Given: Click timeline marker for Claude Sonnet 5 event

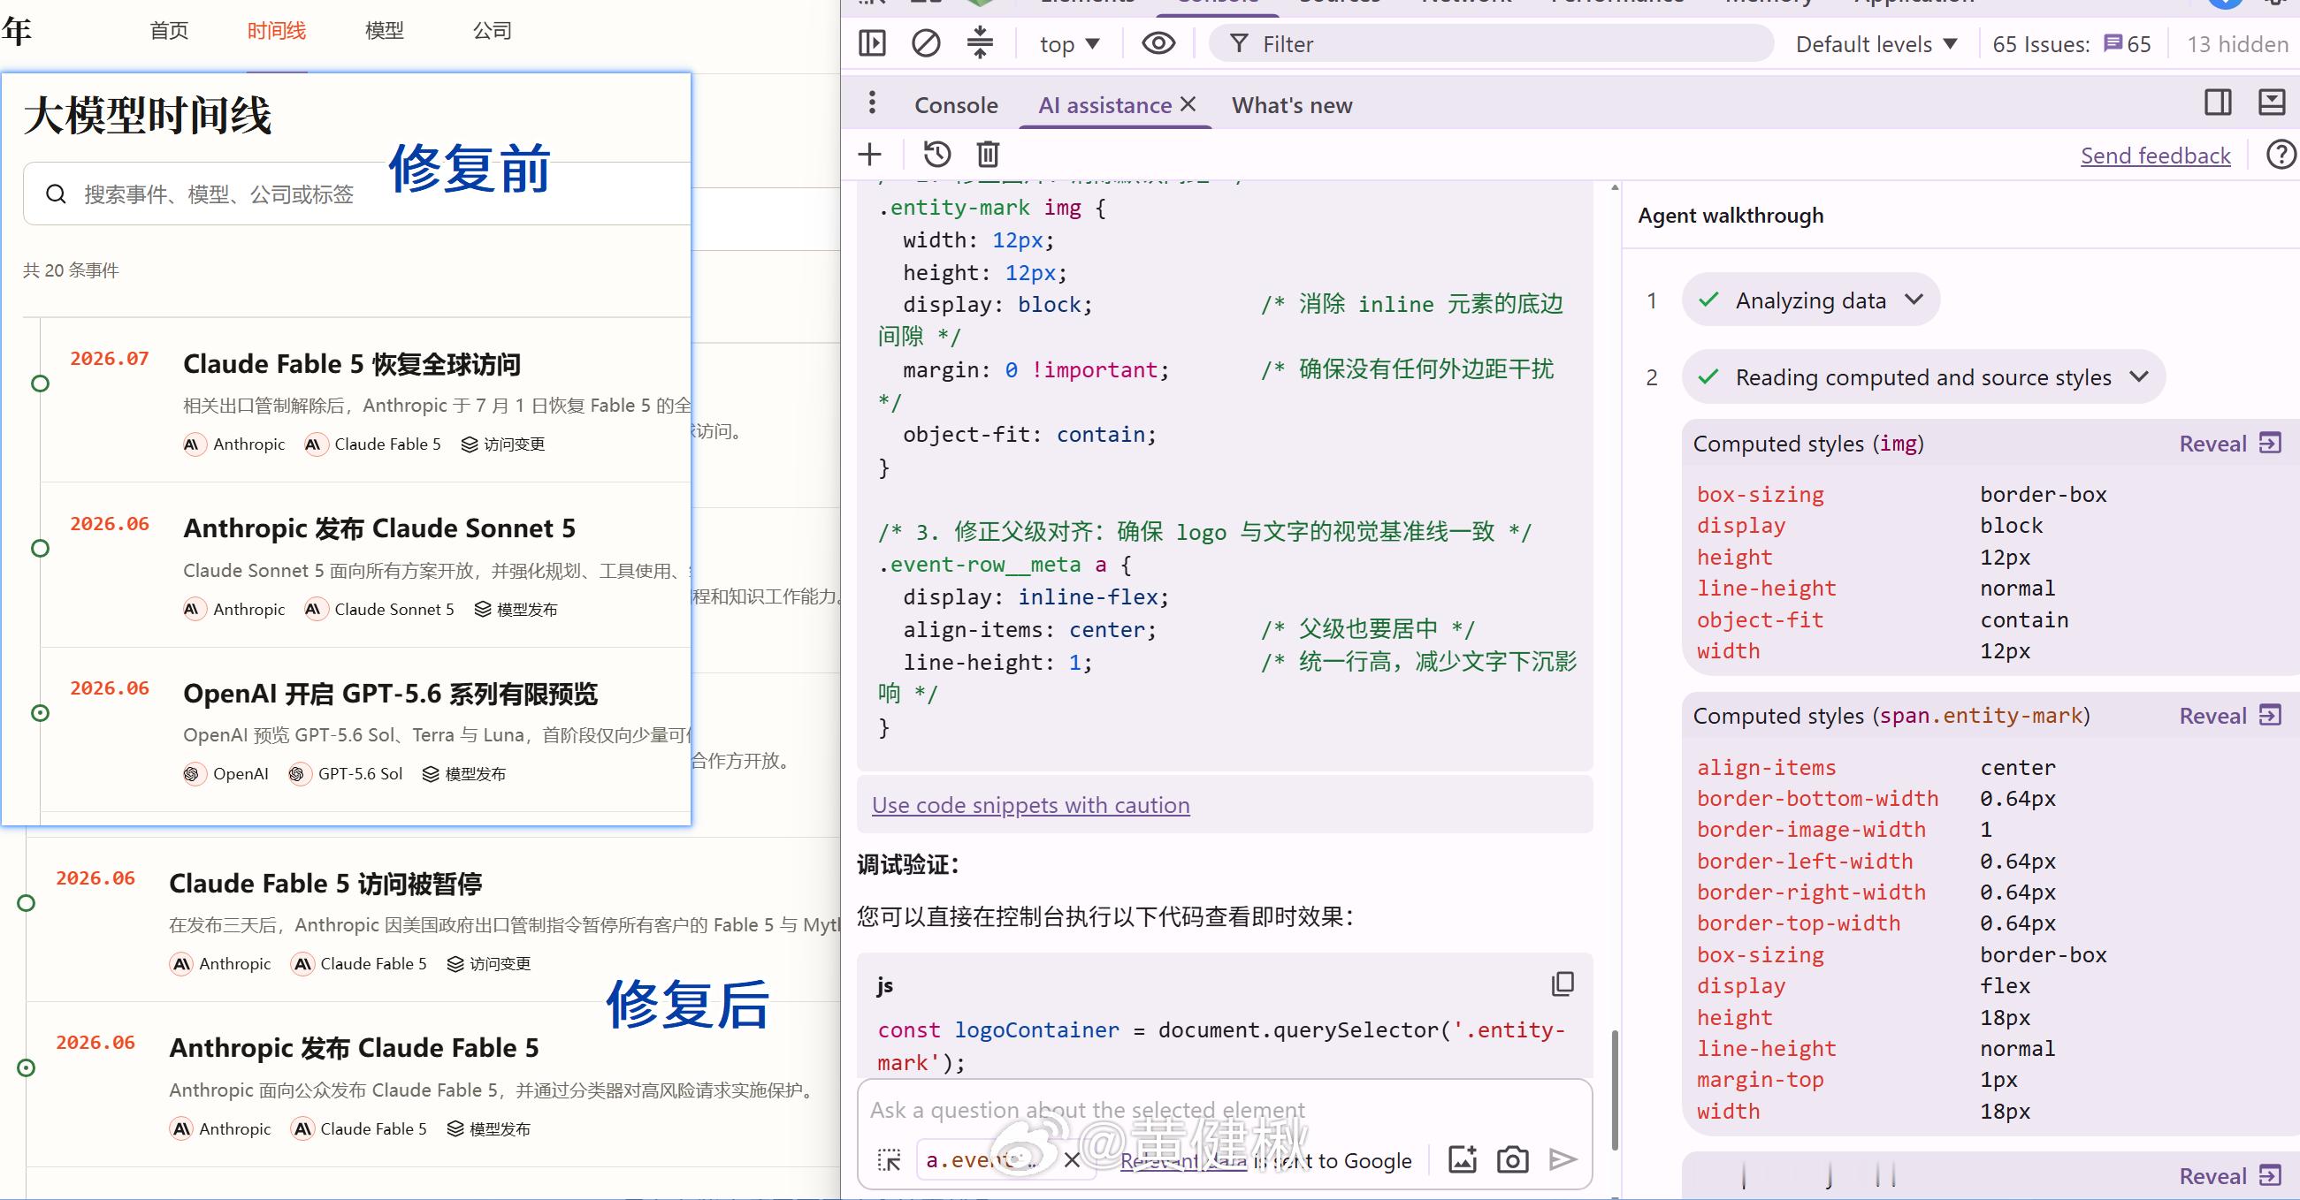Looking at the screenshot, I should pos(40,548).
